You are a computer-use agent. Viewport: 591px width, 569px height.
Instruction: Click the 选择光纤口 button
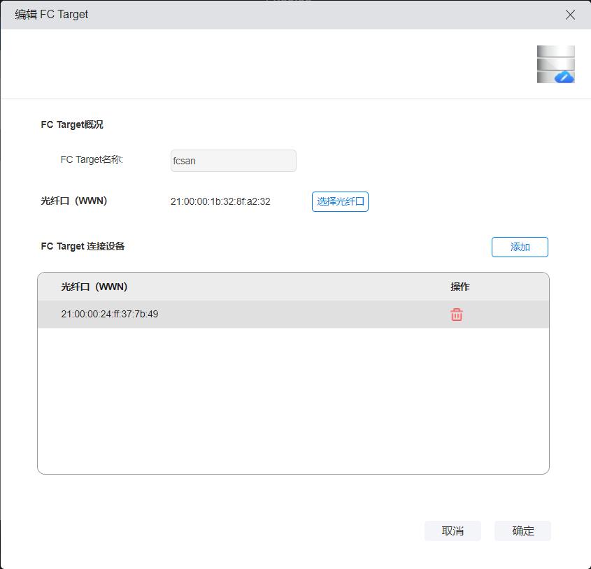coord(340,201)
